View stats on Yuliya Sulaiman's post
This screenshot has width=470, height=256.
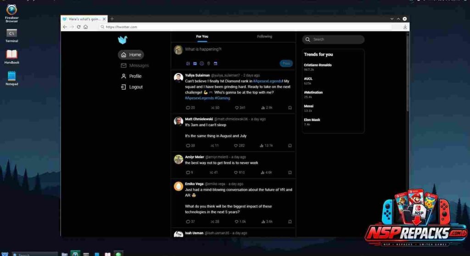point(267,108)
